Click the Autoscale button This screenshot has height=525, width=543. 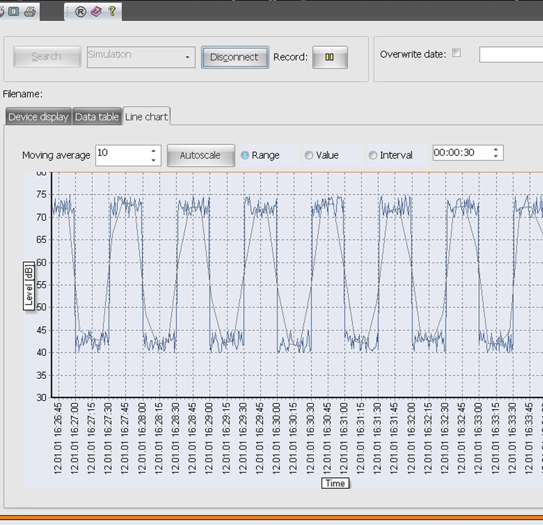click(x=200, y=155)
